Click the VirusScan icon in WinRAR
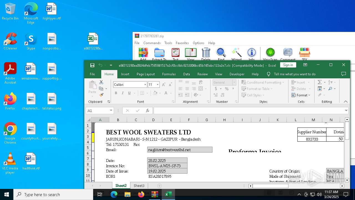The height and width of the screenshot is (200, 355). coord(270,54)
